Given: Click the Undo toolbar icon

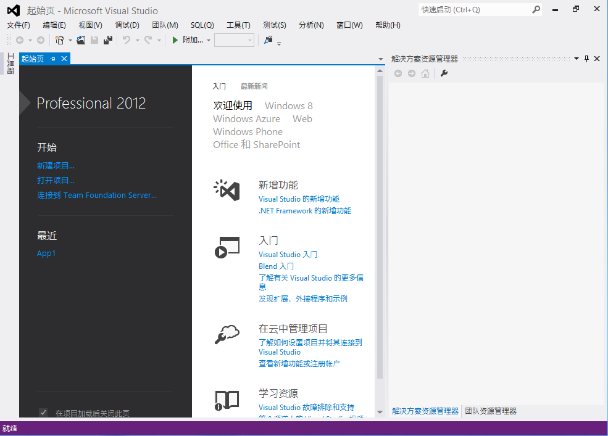Looking at the screenshot, I should coord(127,40).
